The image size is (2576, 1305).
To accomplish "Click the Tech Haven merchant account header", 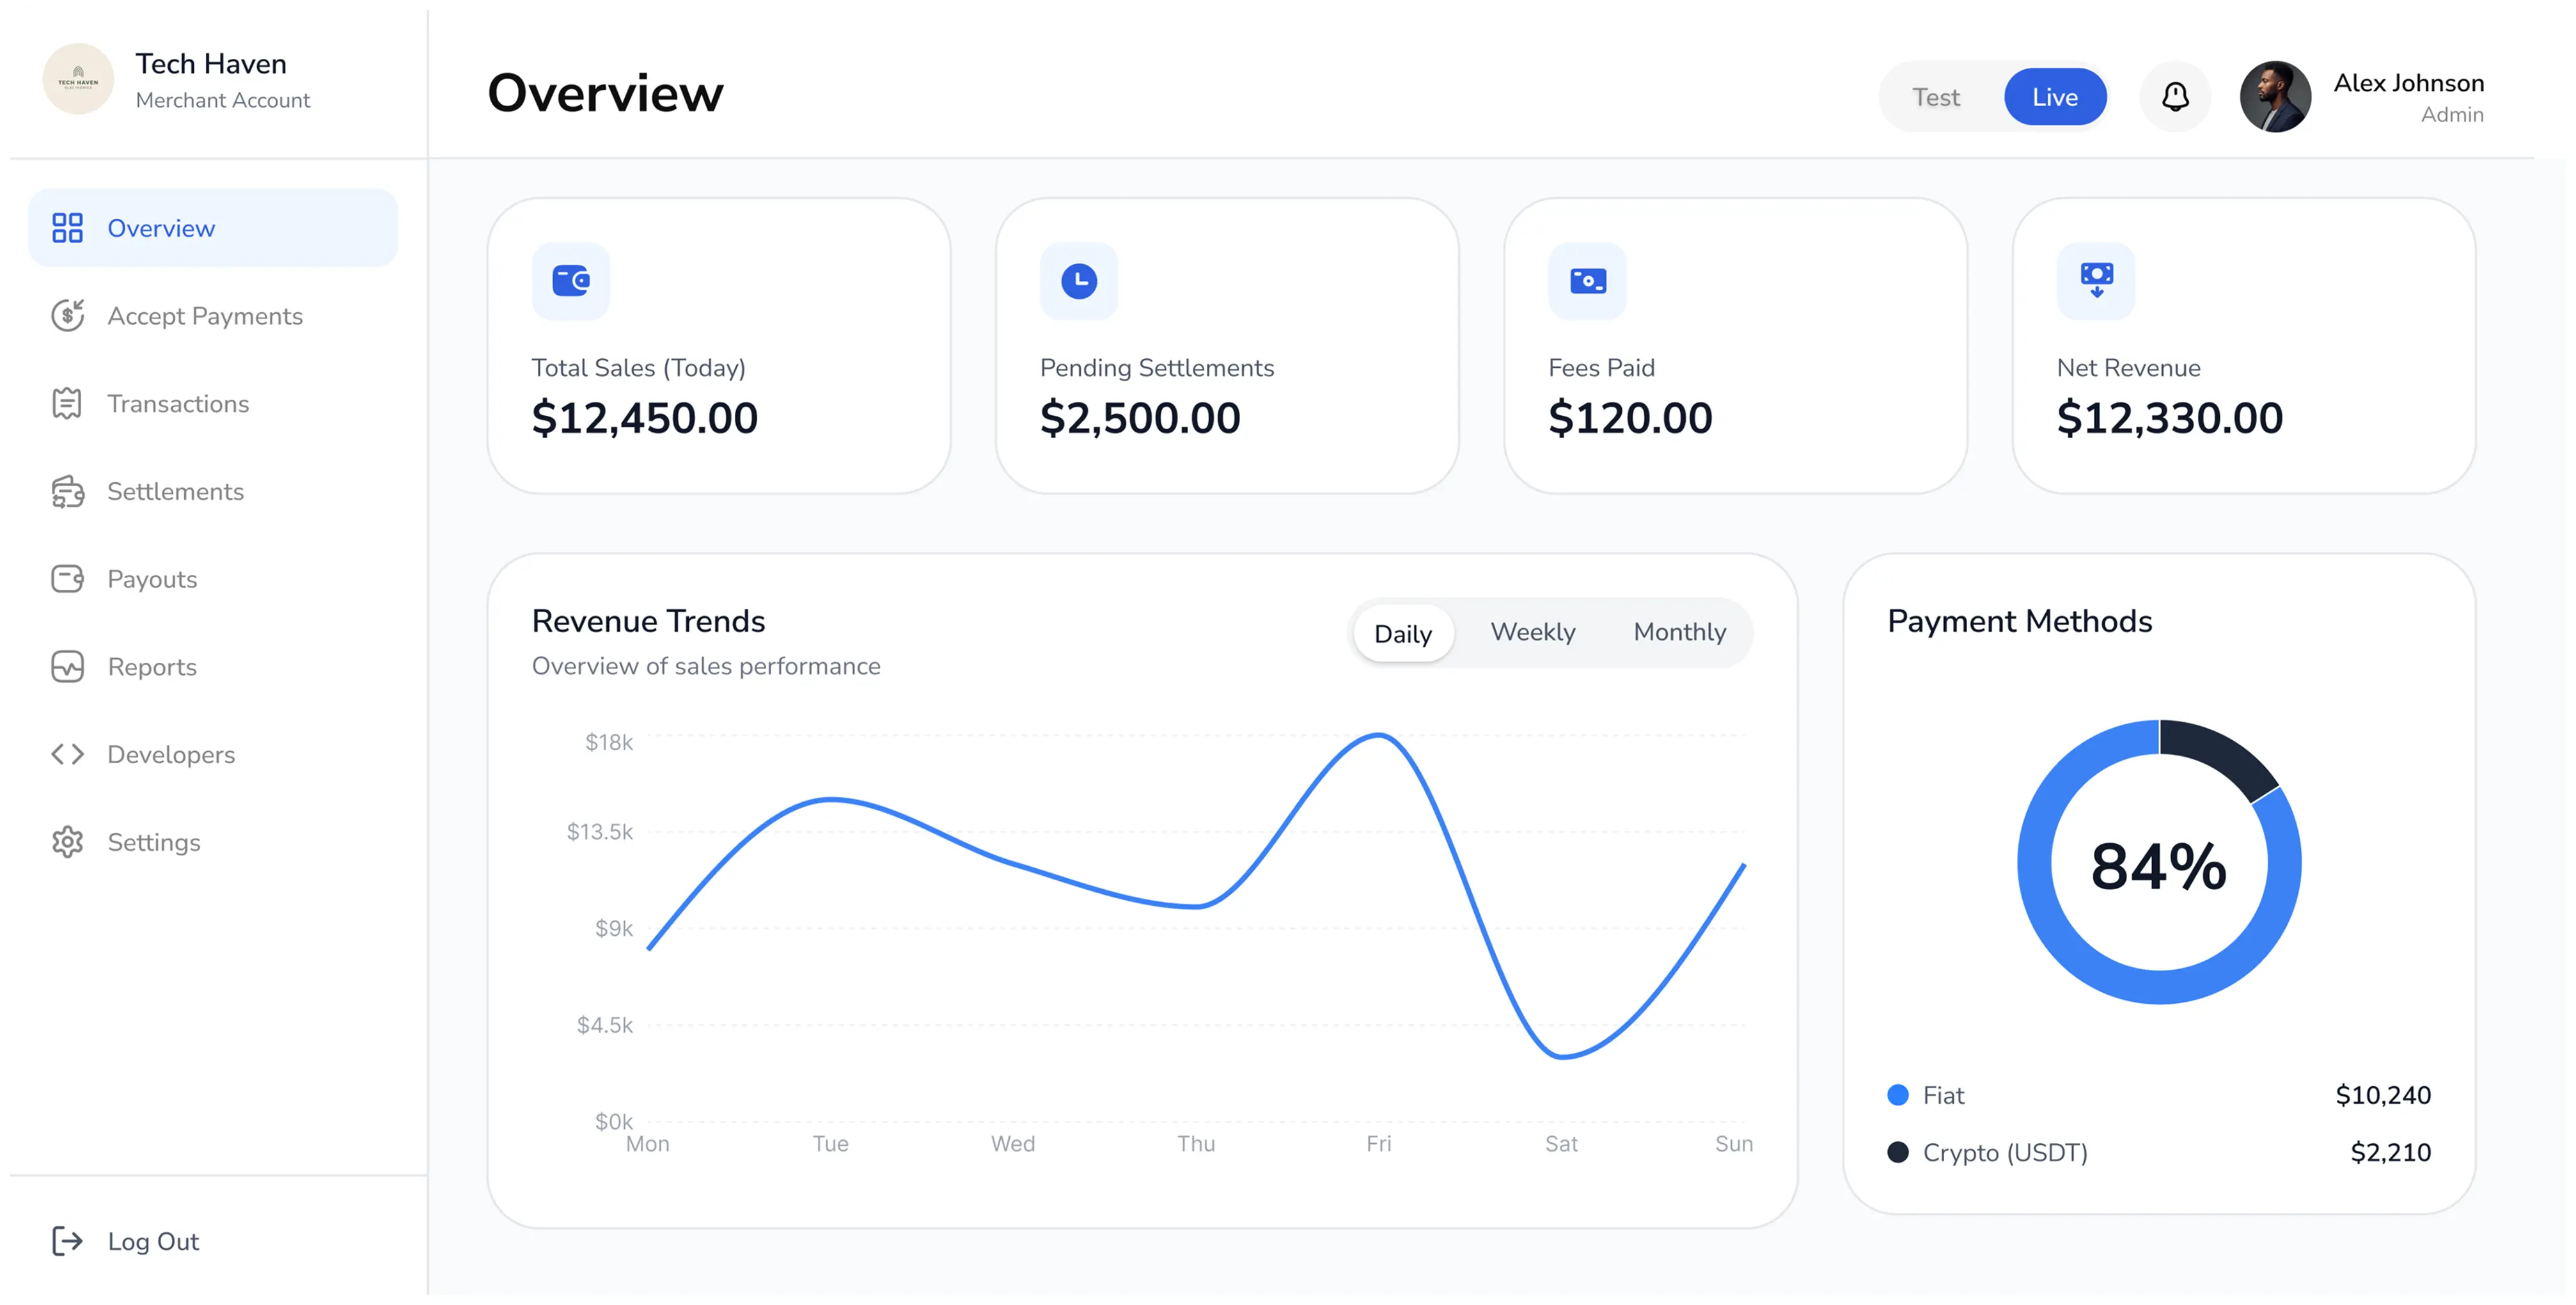I will click(x=180, y=79).
